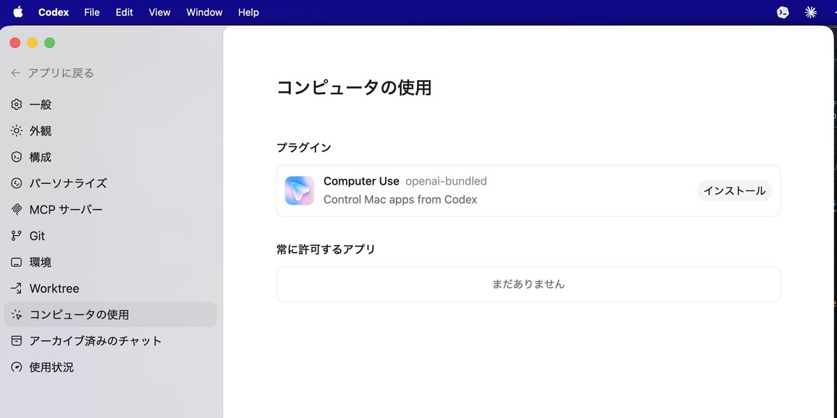Click the パーソナライズ sidebar icon
837x418 pixels.
(17, 183)
